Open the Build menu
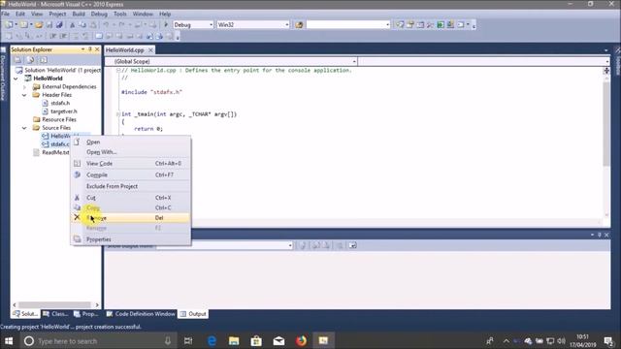This screenshot has height=349, width=621. point(79,14)
